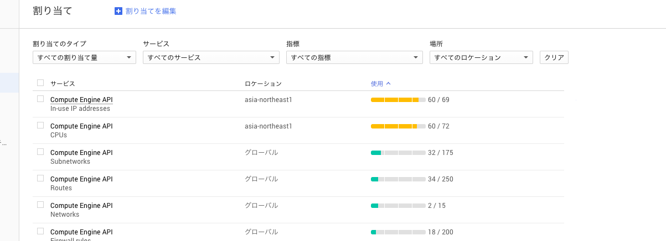Click the Routes metric text

(x=61, y=188)
